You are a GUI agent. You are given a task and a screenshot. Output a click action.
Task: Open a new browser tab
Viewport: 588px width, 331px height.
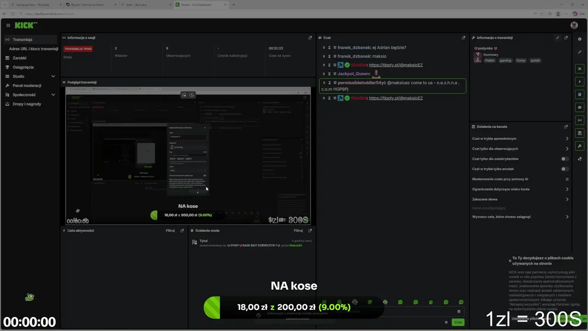[233, 5]
